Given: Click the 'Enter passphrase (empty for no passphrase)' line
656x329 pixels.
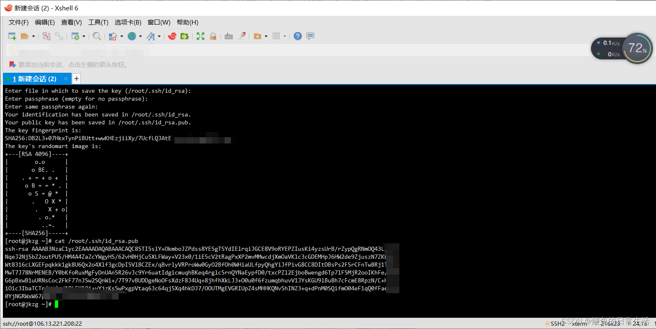Looking at the screenshot, I should (x=77, y=99).
